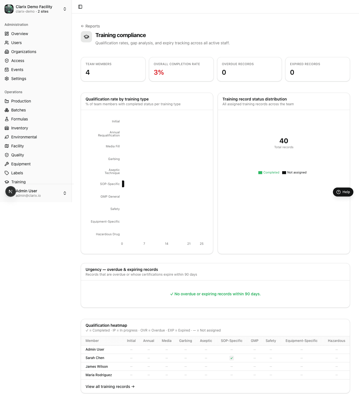
Task: Click the graduation cap report icon
Action: coord(86,37)
